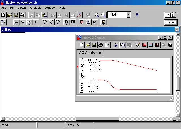Image resolution: width=181 pixels, height=129 pixels.
Task: Open the Controls parts bin
Action: pyautogui.click(x=88, y=22)
